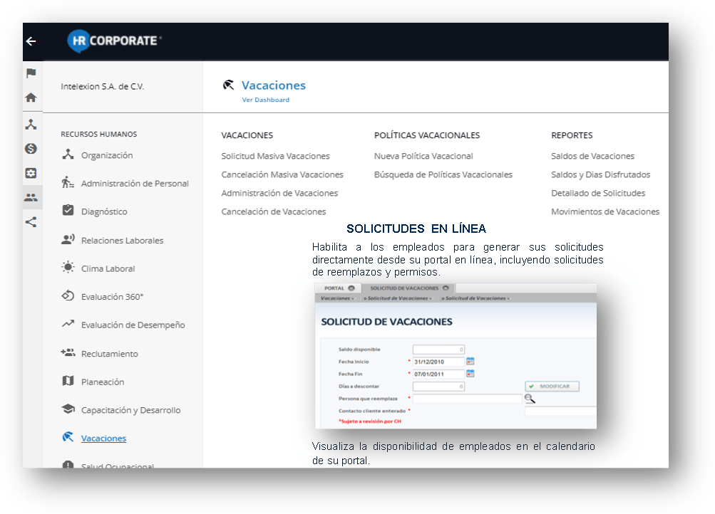Open the Ver Dashboard link
Viewport: 715px width, 514px height.
pos(265,100)
